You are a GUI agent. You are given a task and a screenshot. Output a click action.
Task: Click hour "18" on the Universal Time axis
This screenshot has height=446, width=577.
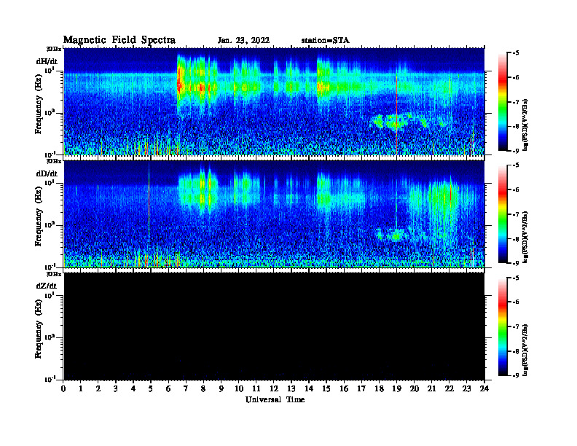pyautogui.click(x=379, y=388)
